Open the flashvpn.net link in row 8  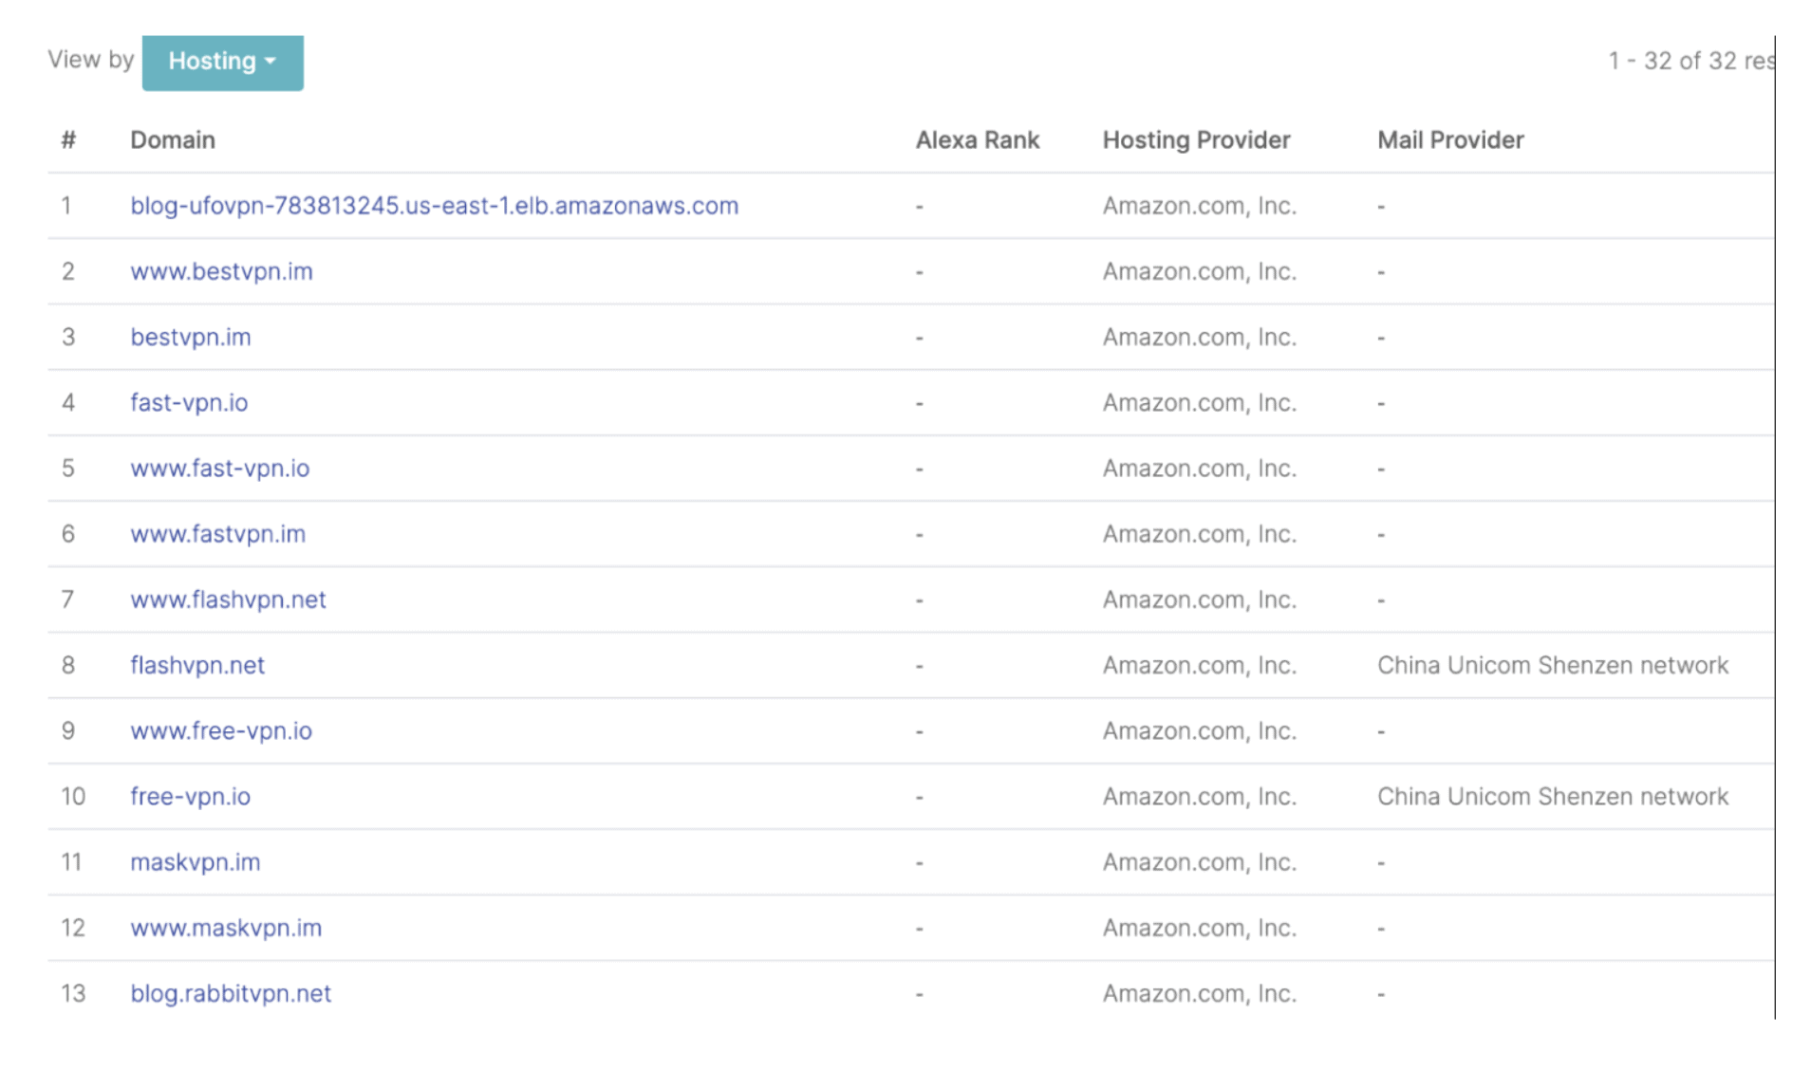click(197, 665)
